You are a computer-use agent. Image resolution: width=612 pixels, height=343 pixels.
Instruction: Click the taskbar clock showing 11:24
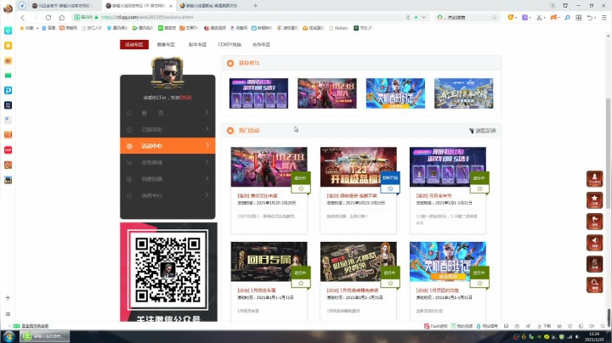tap(594, 336)
